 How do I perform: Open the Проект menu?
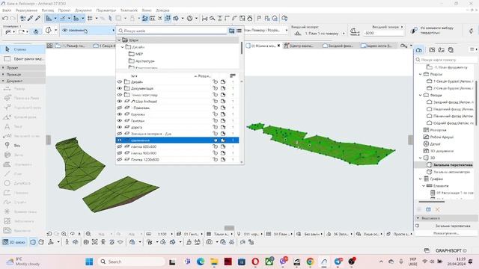(64, 10)
